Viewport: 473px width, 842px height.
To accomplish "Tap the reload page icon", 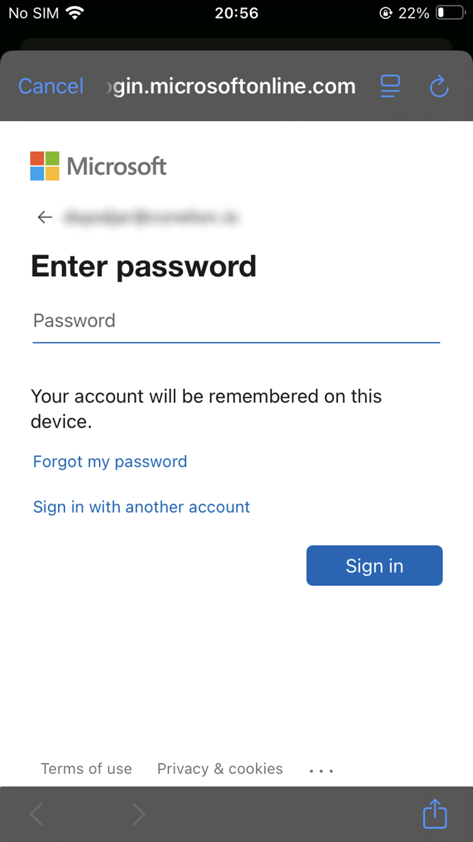I will click(x=440, y=86).
